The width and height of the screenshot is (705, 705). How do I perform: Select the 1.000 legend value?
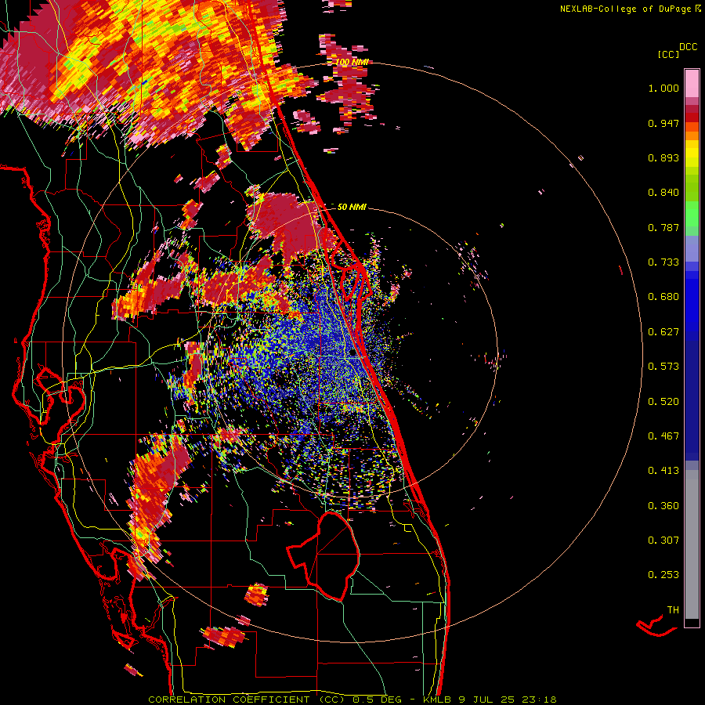(x=663, y=88)
